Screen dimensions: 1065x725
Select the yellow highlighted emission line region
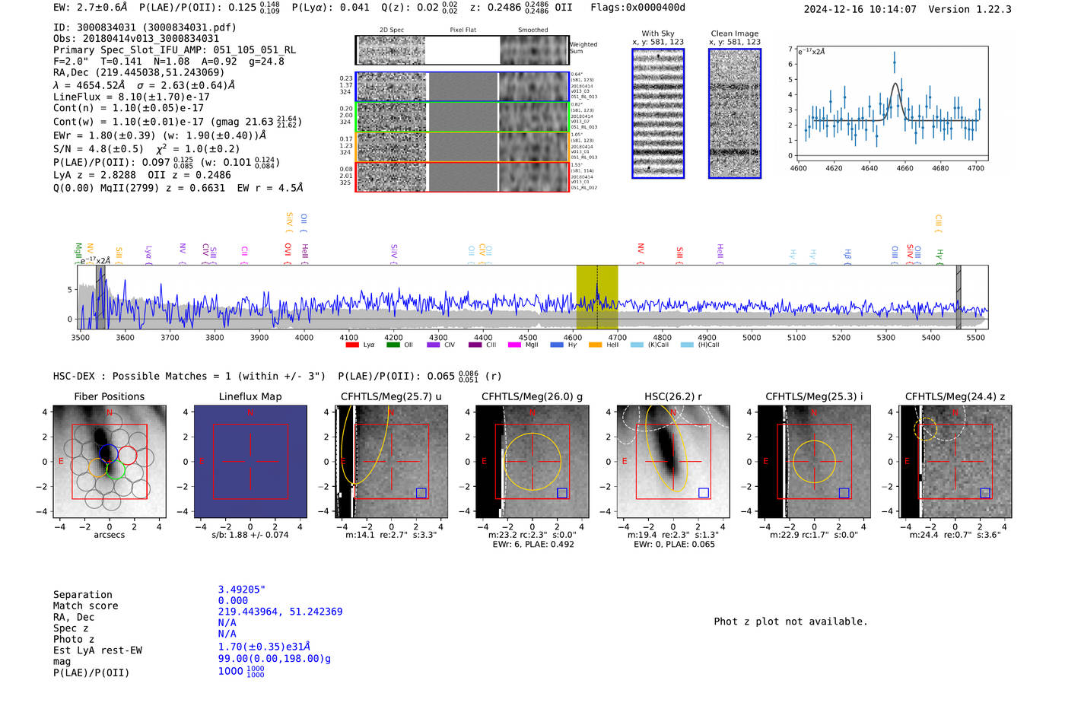point(596,297)
